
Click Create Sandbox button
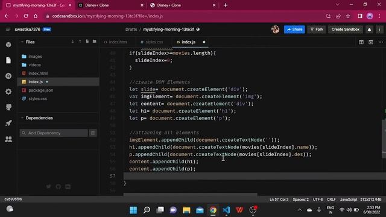coord(345,30)
